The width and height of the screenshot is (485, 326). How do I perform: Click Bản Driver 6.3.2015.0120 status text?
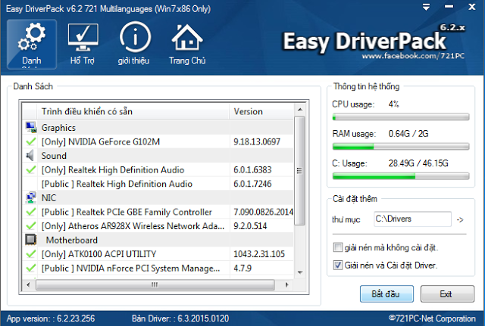pyautogui.click(x=180, y=318)
